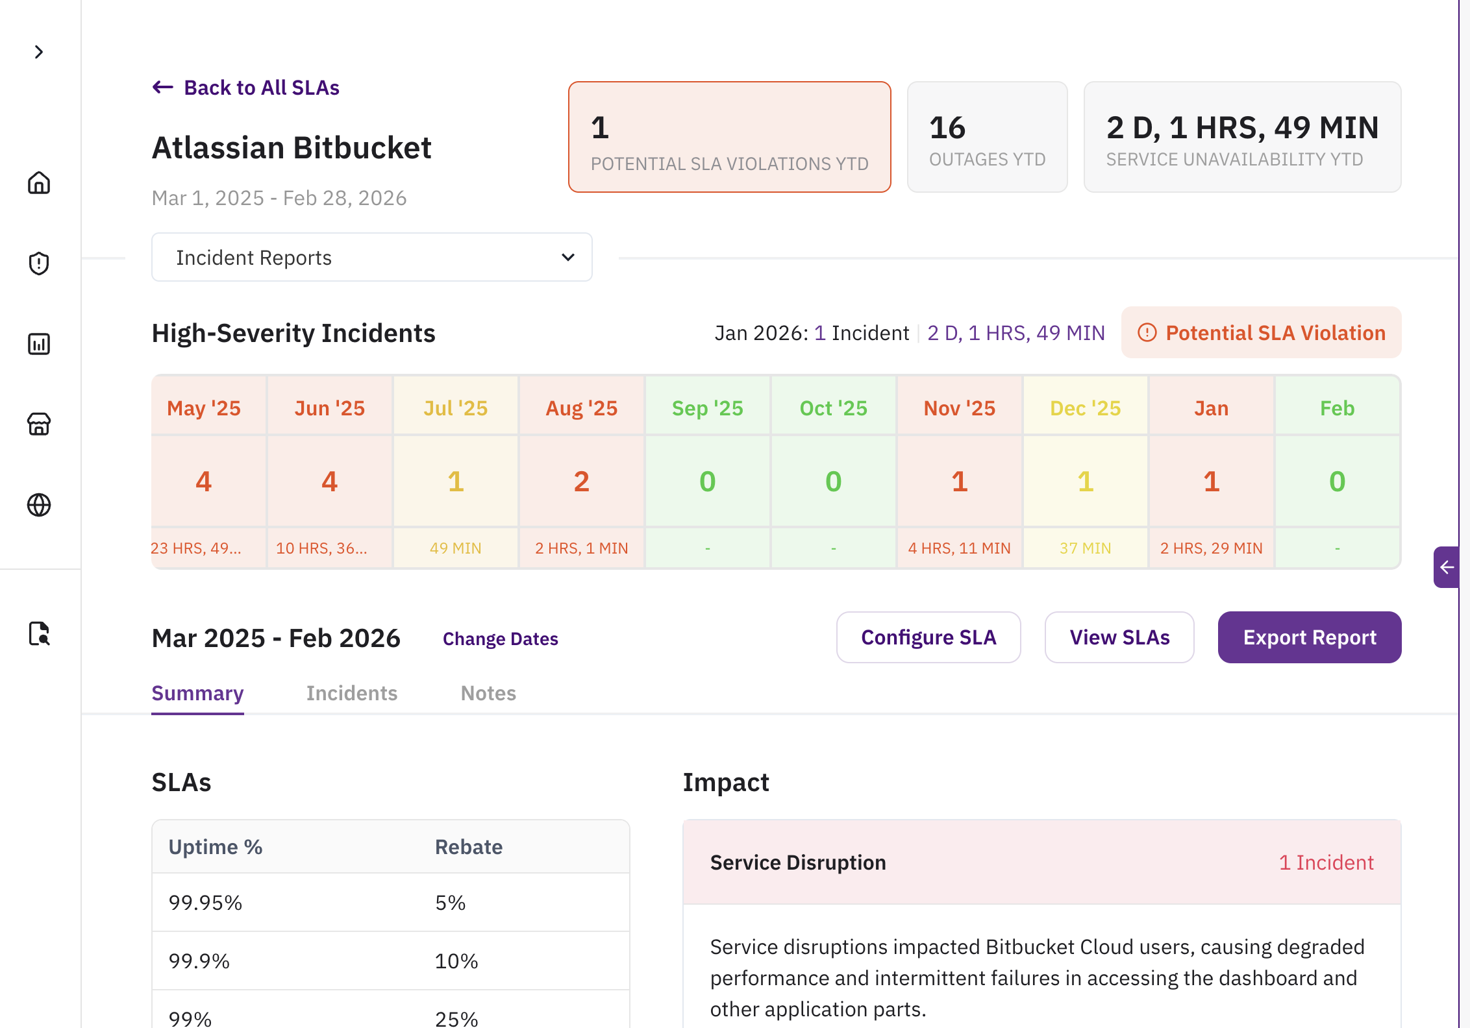Switch to the Incidents tab
This screenshot has height=1028, width=1470.
pyautogui.click(x=351, y=693)
